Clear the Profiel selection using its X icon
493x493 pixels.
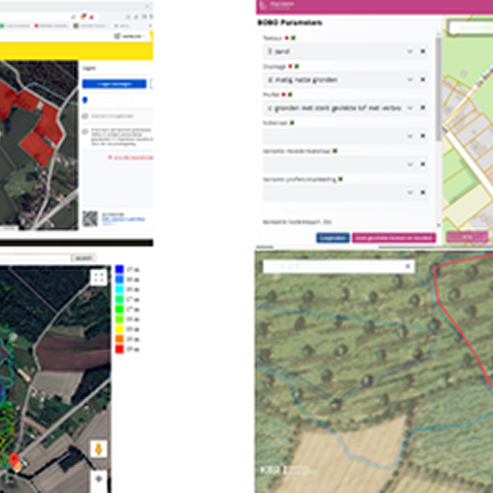tap(422, 108)
